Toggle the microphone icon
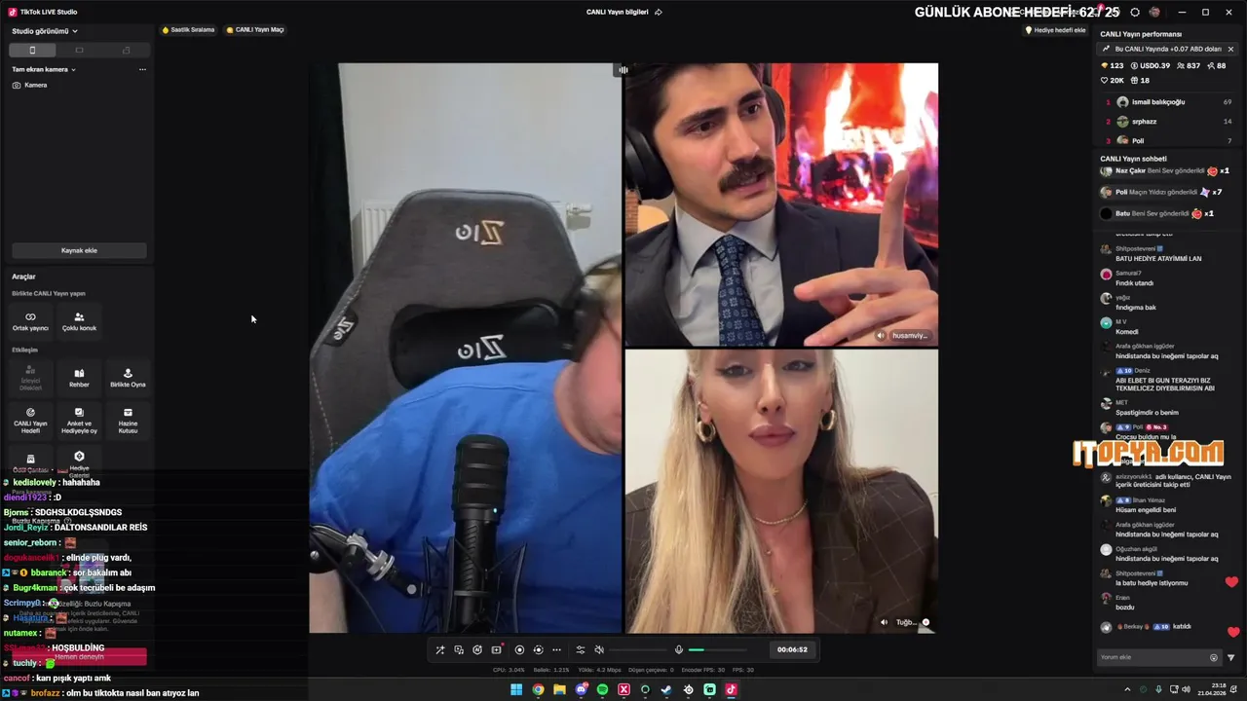This screenshot has width=1247, height=701. [679, 649]
